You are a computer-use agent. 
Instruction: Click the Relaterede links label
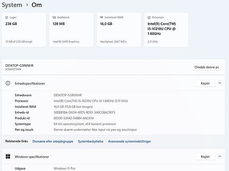17,141
